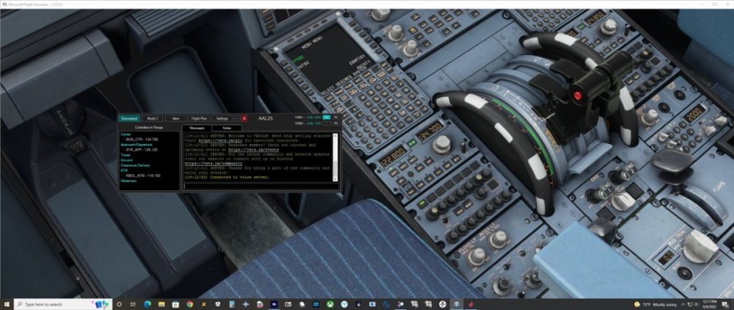Minimize the vPilot window with dash button
Screen dimensions: 734x310
tap(237, 118)
